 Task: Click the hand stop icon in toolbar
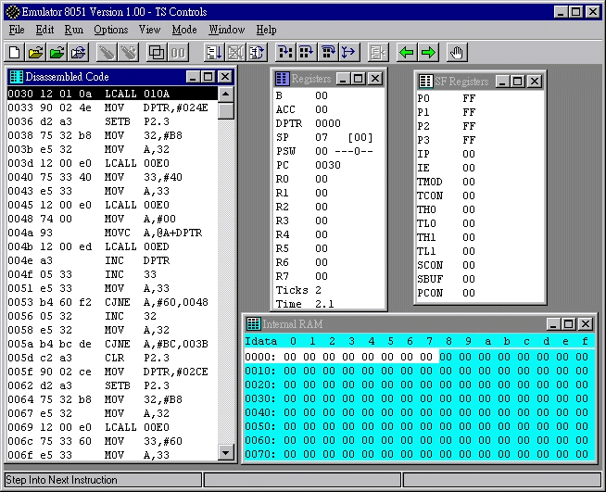457,52
